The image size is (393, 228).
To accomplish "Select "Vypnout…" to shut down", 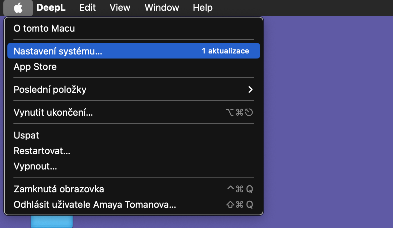I will click(35, 166).
